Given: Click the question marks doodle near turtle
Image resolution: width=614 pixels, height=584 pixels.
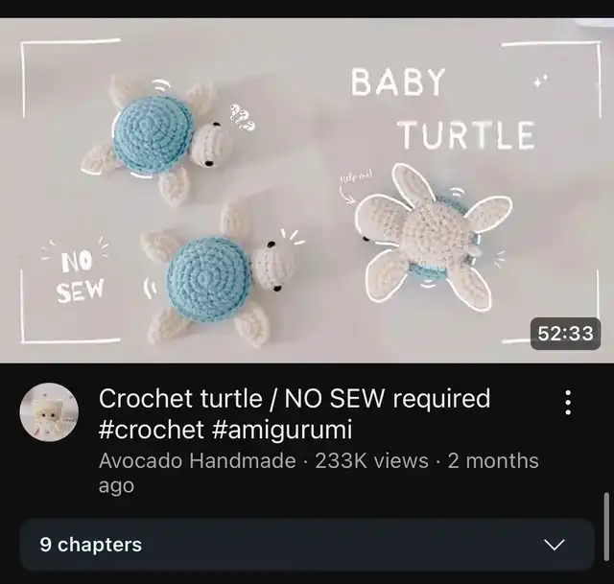Looking at the screenshot, I should 242,117.
